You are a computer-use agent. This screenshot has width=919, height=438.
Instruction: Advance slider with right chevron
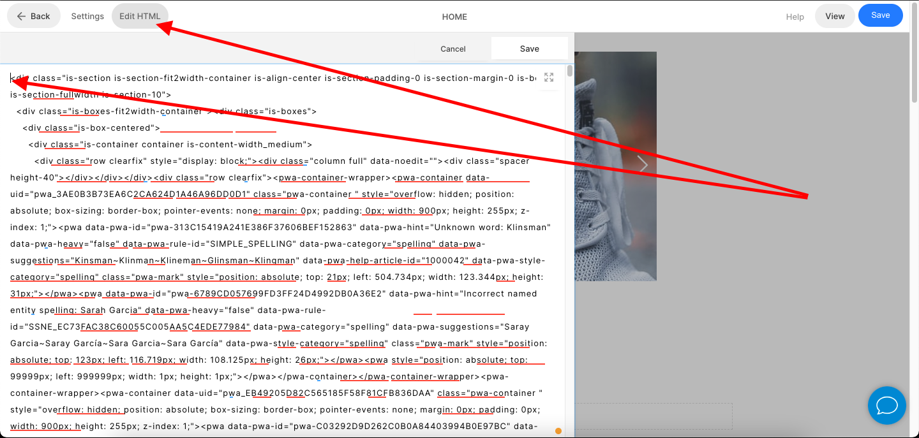[x=643, y=164]
